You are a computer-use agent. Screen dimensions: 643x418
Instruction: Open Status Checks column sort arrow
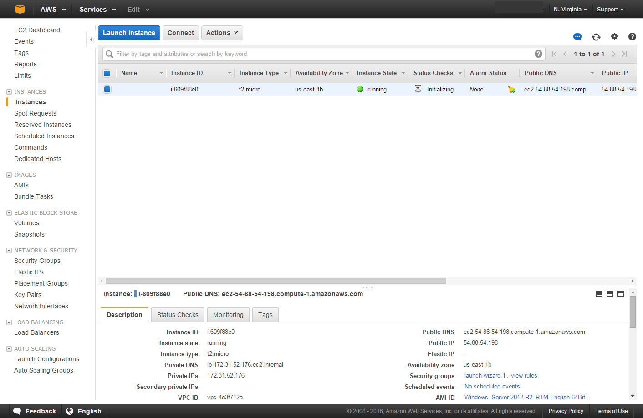(460, 73)
